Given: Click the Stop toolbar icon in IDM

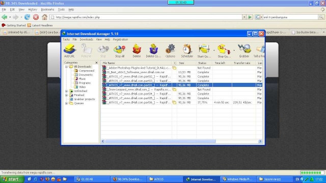Looking at the screenshot, I should [103, 51].
